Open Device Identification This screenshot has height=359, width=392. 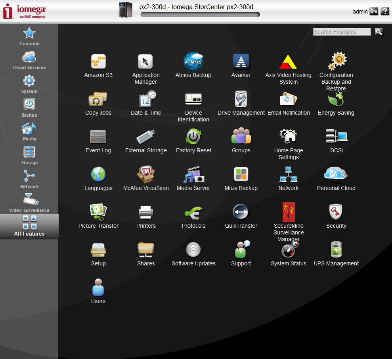coord(193,107)
